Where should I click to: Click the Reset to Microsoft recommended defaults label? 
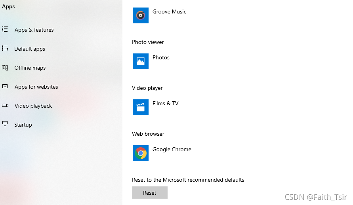[188, 180]
